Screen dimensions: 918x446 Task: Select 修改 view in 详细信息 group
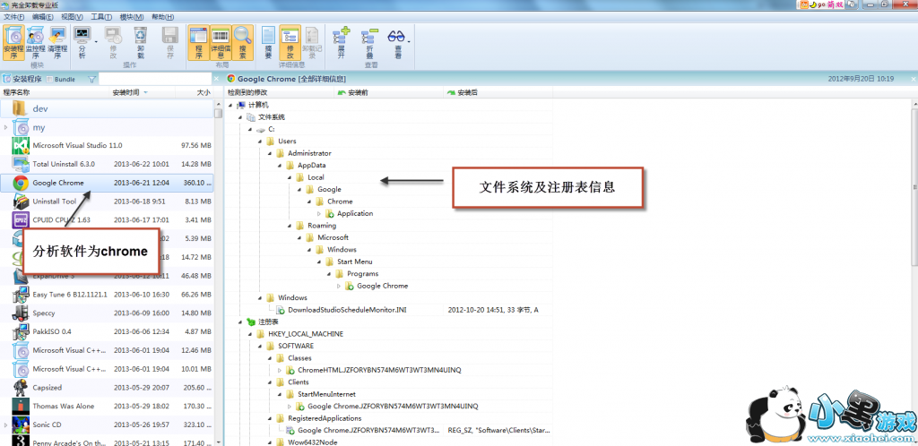coord(290,43)
